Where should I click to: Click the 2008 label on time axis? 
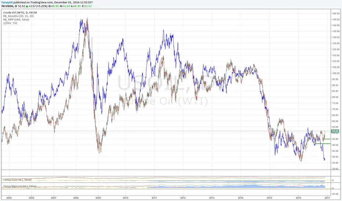pyautogui.click(x=76, y=198)
